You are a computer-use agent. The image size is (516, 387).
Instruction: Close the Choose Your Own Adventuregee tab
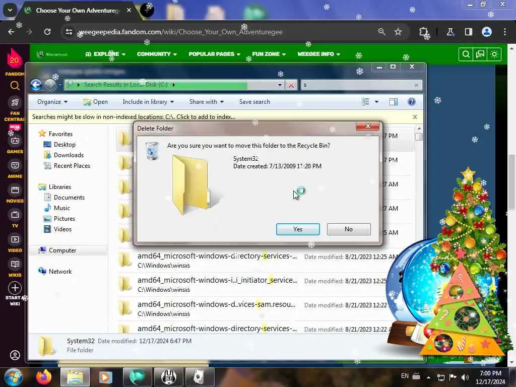(x=129, y=10)
